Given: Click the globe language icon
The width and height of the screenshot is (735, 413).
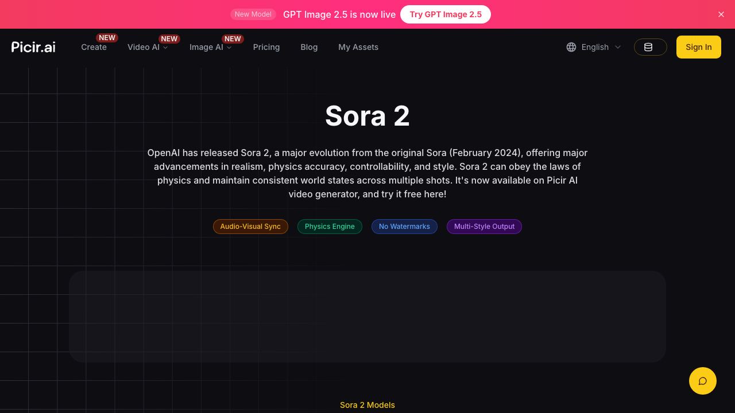Looking at the screenshot, I should (571, 47).
